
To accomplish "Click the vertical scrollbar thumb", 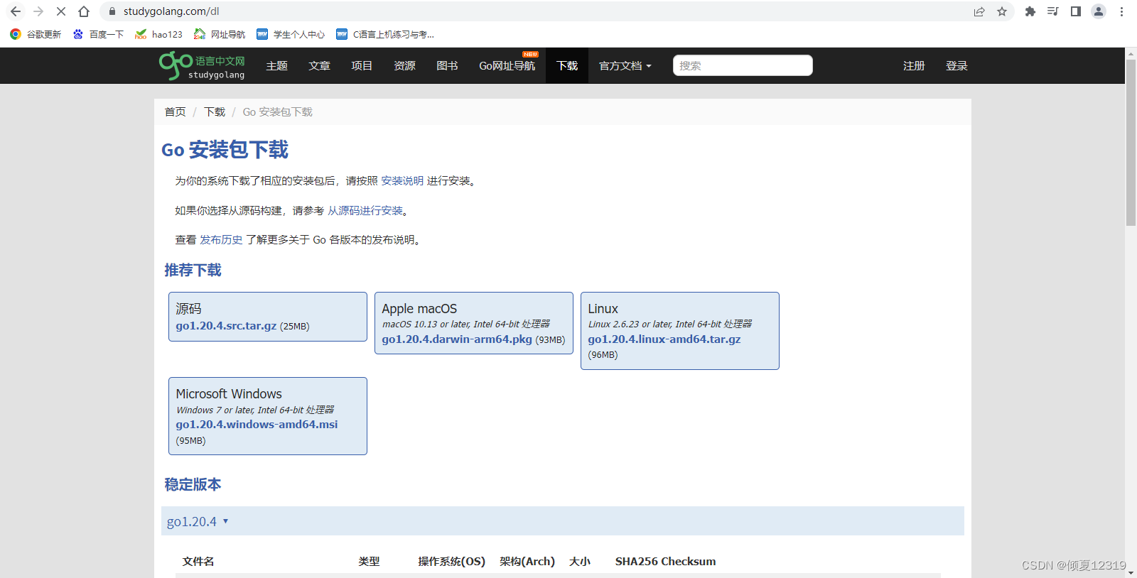I will click(x=1131, y=143).
